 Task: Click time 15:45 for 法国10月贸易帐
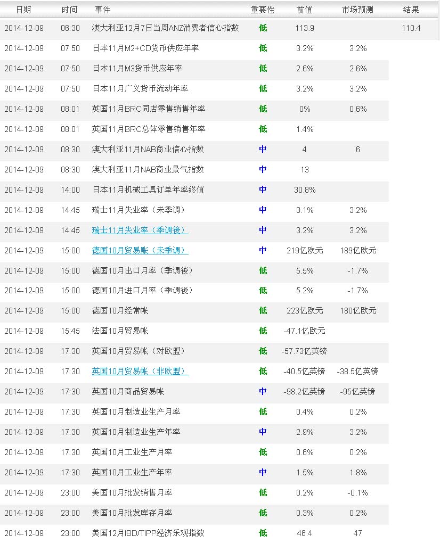pyautogui.click(x=70, y=331)
